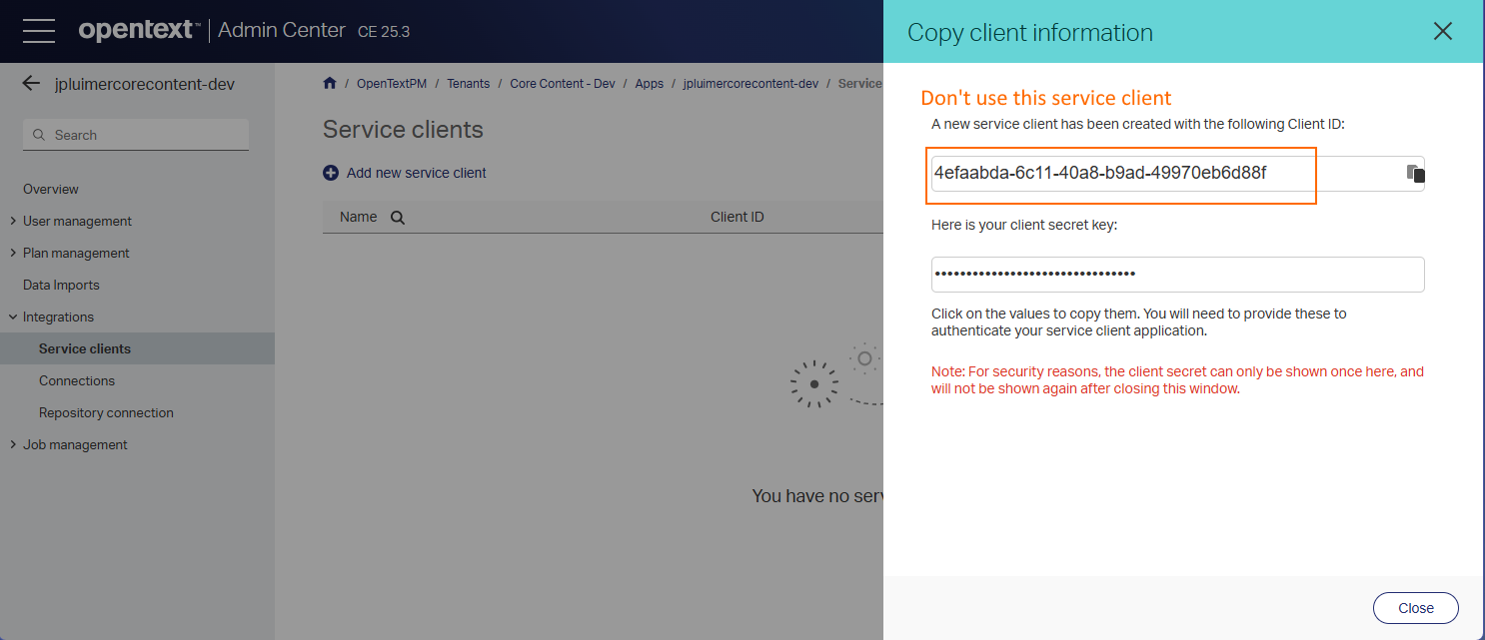Go to OpenTextPM in the breadcrumb
The width and height of the screenshot is (1485, 640).
(x=392, y=84)
